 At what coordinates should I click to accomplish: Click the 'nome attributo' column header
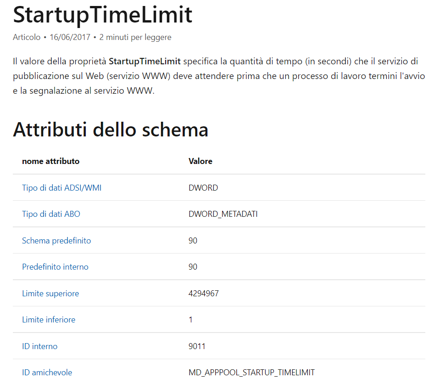pos(50,161)
